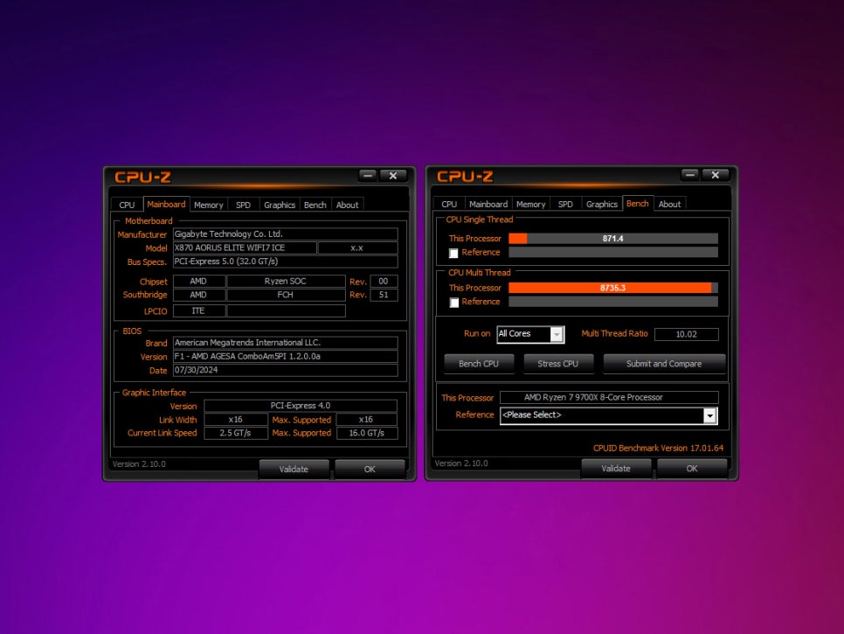Switch to SPD tab in left CPU-Z window
Viewport: 844px width, 634px height.
tap(243, 205)
